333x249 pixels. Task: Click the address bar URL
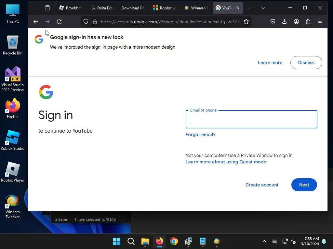click(x=170, y=22)
